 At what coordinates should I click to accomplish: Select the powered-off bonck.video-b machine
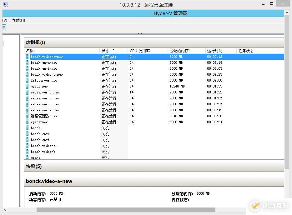click(x=154, y=152)
